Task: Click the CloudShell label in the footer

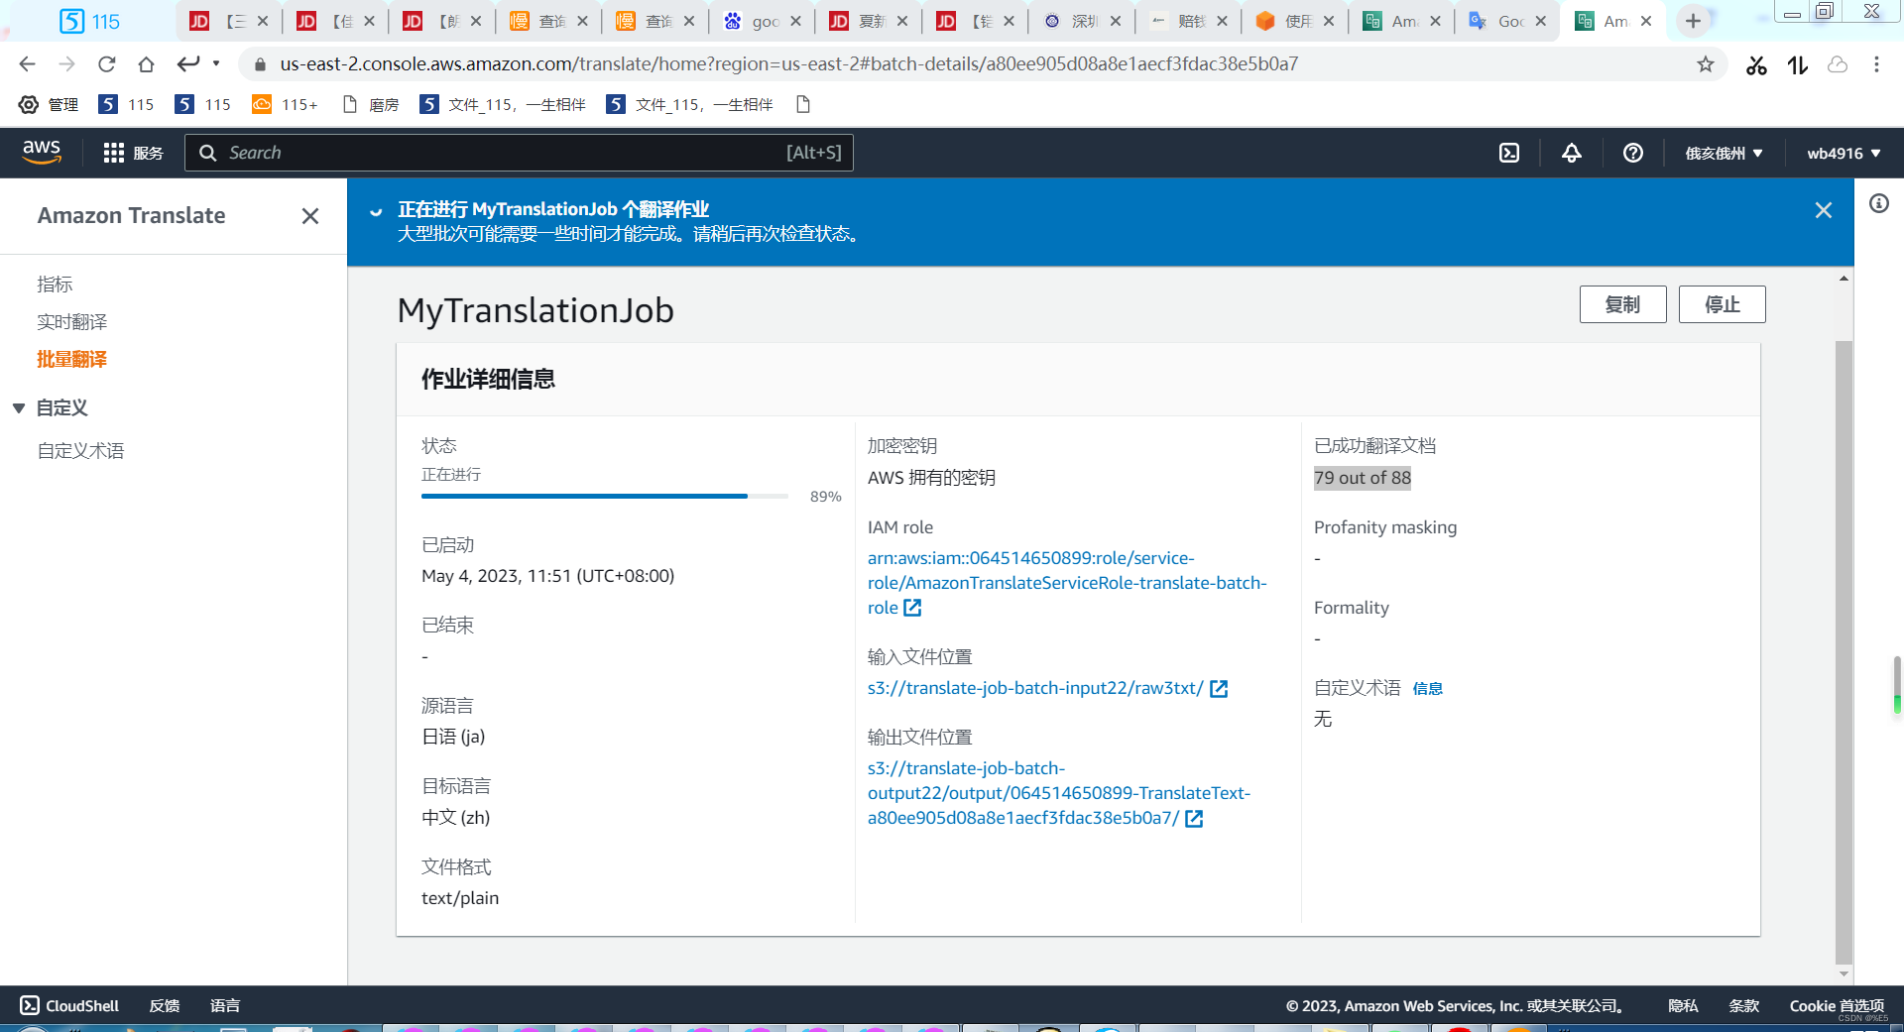Action: (82, 1005)
